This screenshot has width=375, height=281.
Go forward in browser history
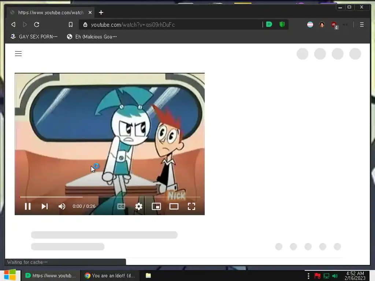tap(25, 25)
